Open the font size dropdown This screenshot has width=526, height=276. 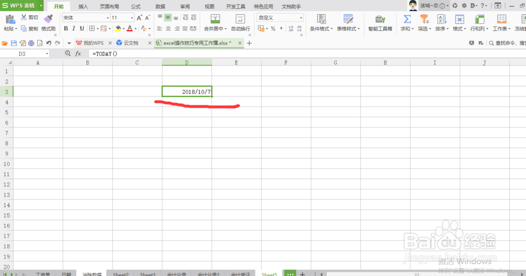tap(132, 18)
